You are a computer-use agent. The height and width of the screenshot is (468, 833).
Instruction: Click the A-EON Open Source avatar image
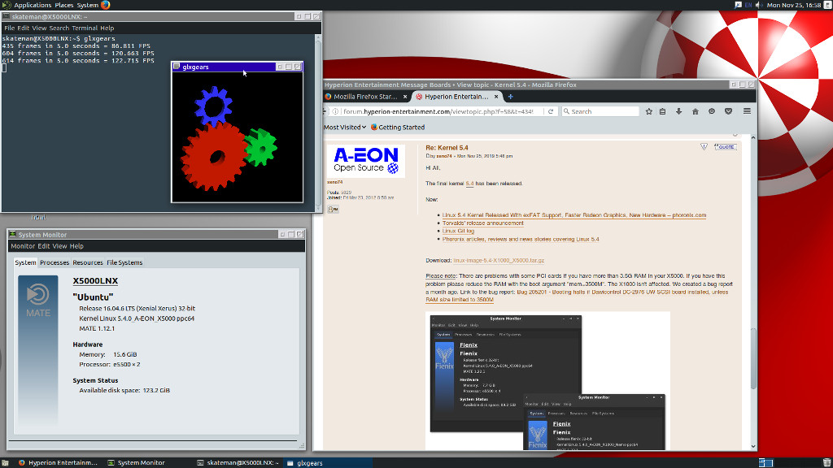coord(365,162)
